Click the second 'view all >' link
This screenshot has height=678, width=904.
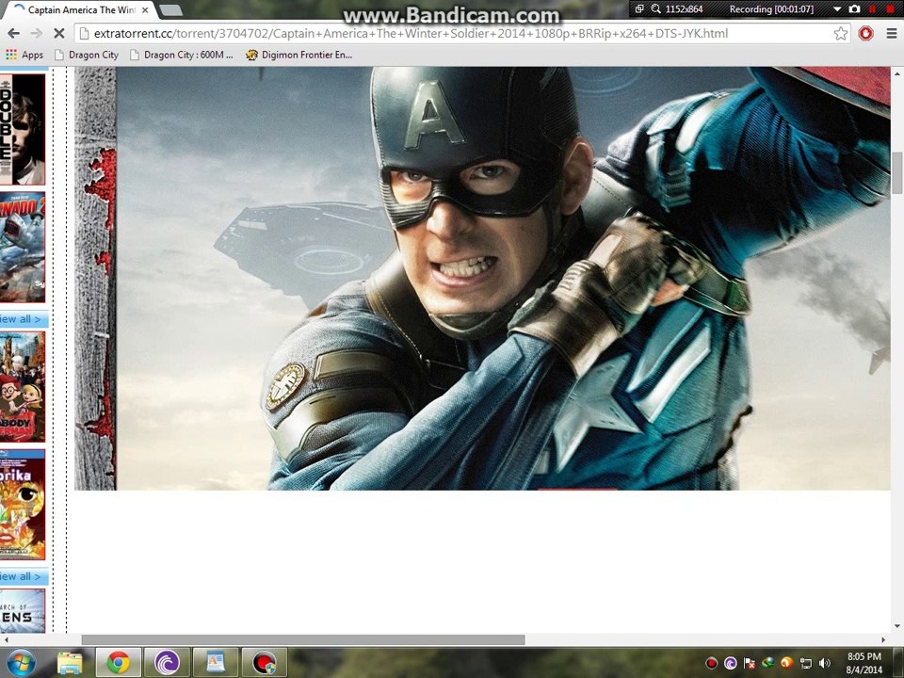tap(21, 576)
